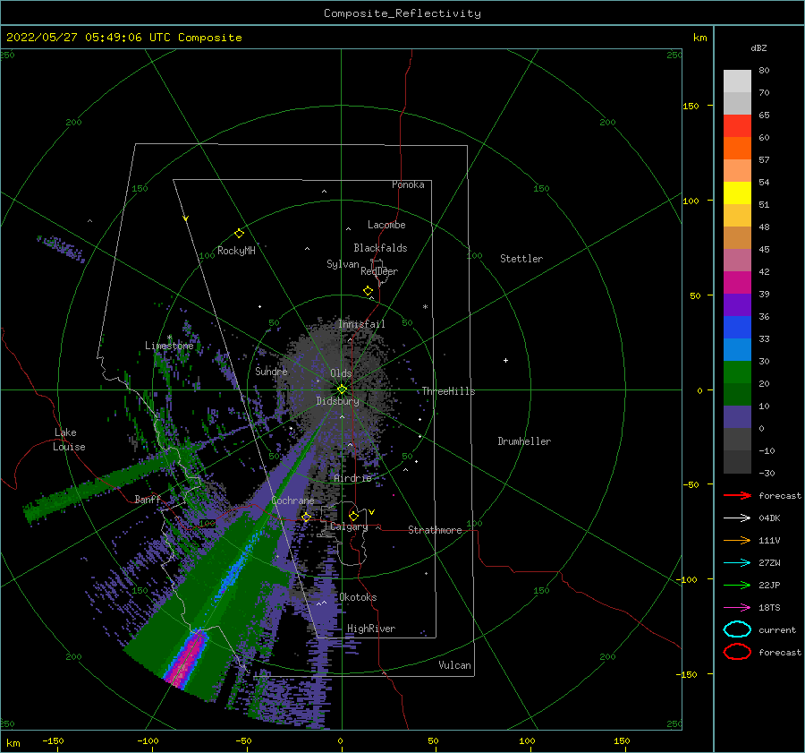This screenshot has height=753, width=805.
Task: Select the magenta 42 dBZ color swatch
Action: click(737, 282)
